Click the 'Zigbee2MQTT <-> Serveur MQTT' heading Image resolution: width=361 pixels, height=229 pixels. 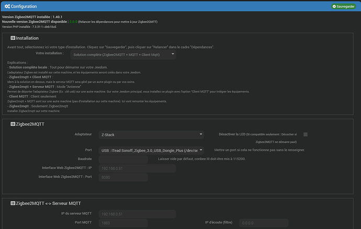pos(48,203)
